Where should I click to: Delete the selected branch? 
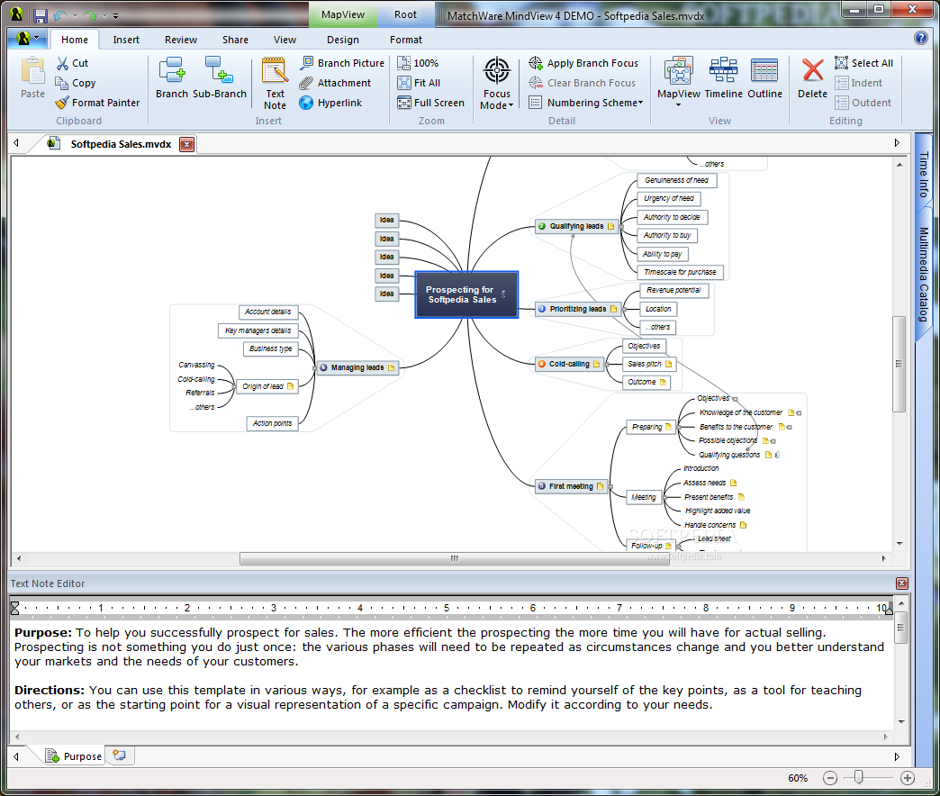click(x=812, y=78)
